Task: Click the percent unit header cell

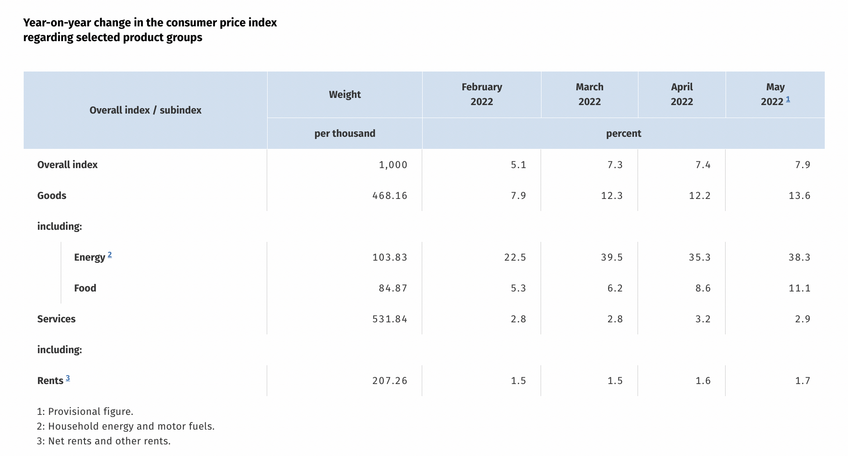Action: pyautogui.click(x=623, y=133)
